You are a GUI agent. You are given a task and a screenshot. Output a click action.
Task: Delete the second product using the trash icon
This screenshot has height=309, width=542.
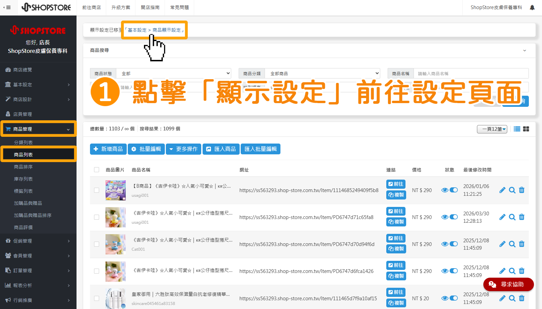[521, 217]
